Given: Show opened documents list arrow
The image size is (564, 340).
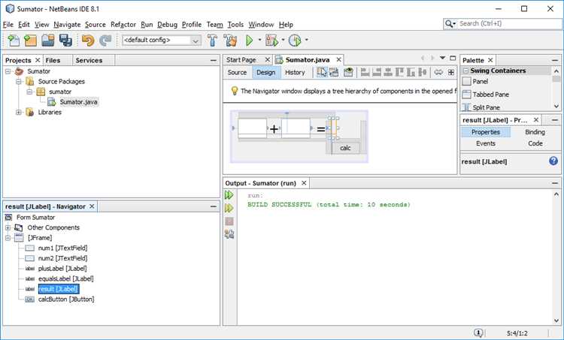Looking at the screenshot, I should [442, 58].
